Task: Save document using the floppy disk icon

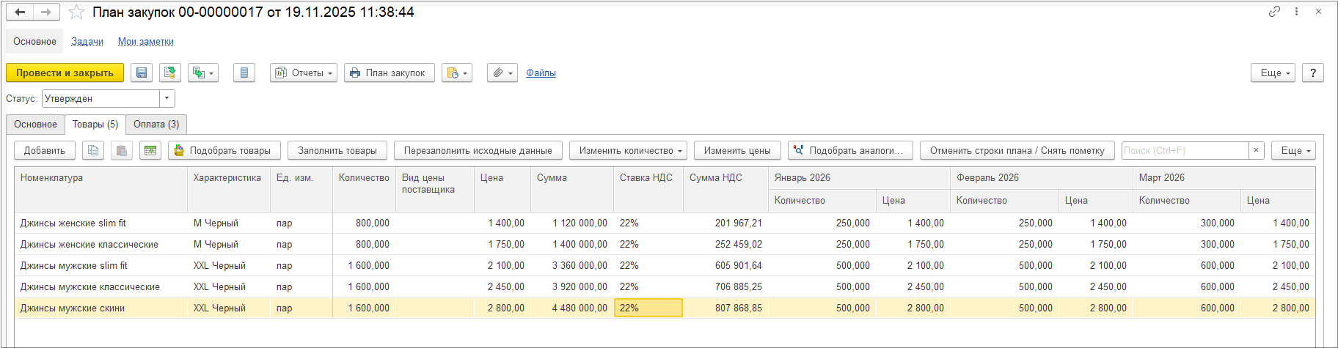Action: pos(142,73)
